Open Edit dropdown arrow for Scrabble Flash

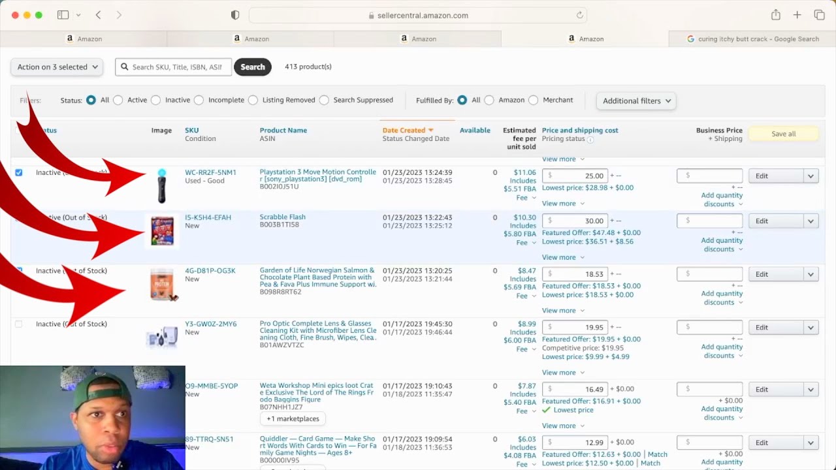click(811, 221)
